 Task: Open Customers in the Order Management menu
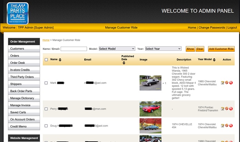(x=24, y=49)
